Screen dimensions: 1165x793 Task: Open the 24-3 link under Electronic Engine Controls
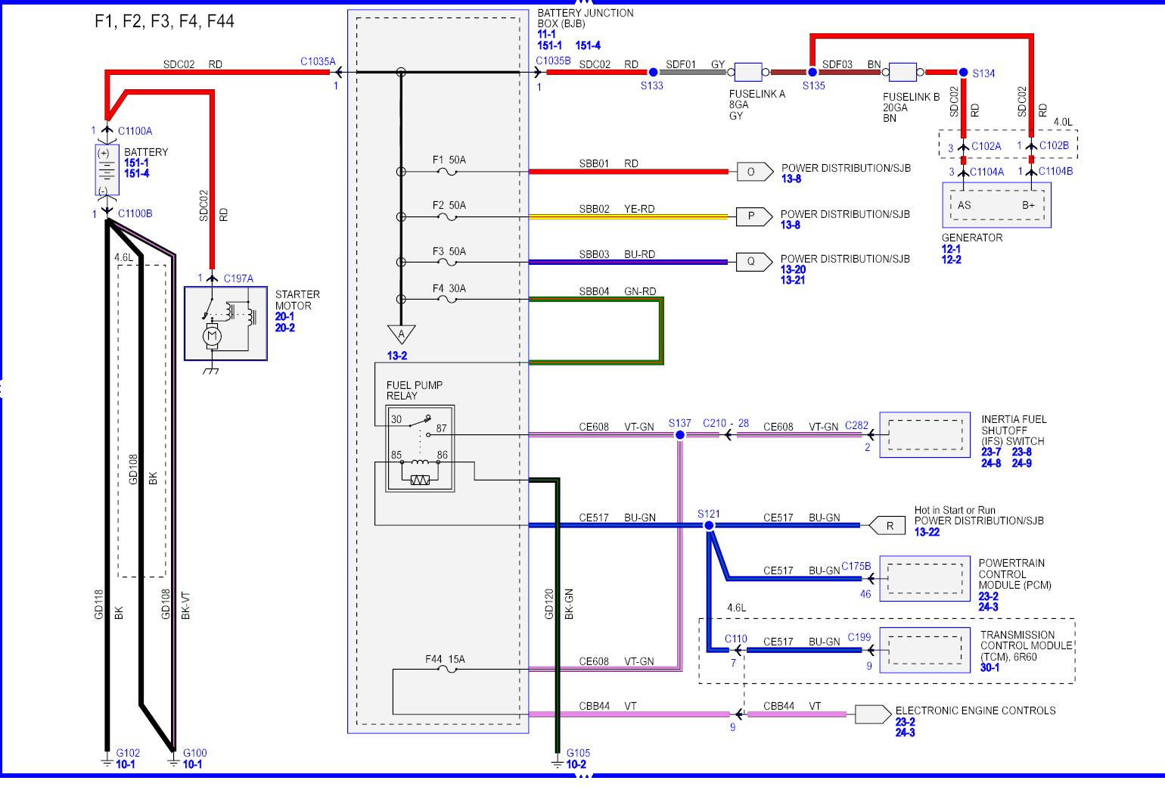coord(906,733)
